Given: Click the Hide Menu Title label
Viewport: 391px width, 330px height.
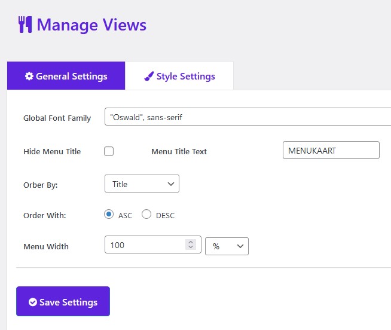Looking at the screenshot, I should click(52, 151).
